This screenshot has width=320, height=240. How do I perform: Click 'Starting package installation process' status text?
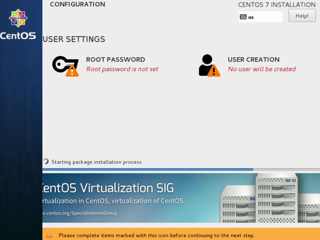[96, 162]
